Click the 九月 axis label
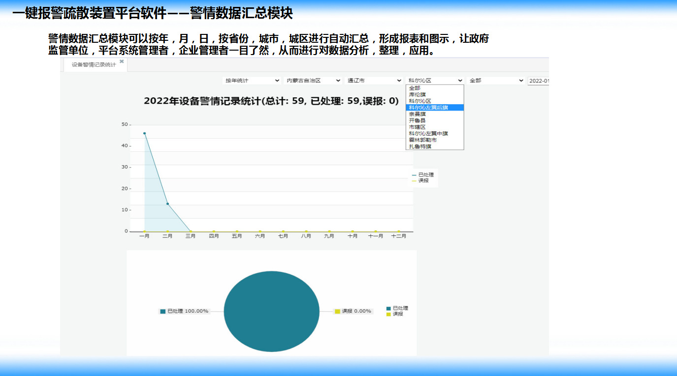This screenshot has height=376, width=677. (x=329, y=236)
